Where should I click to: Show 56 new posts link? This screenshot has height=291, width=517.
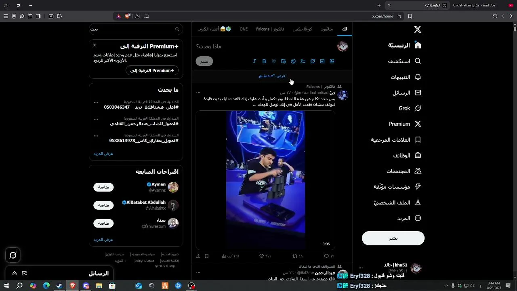click(x=272, y=76)
